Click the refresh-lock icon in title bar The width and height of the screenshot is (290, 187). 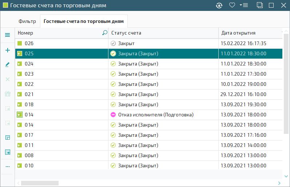pos(219,5)
